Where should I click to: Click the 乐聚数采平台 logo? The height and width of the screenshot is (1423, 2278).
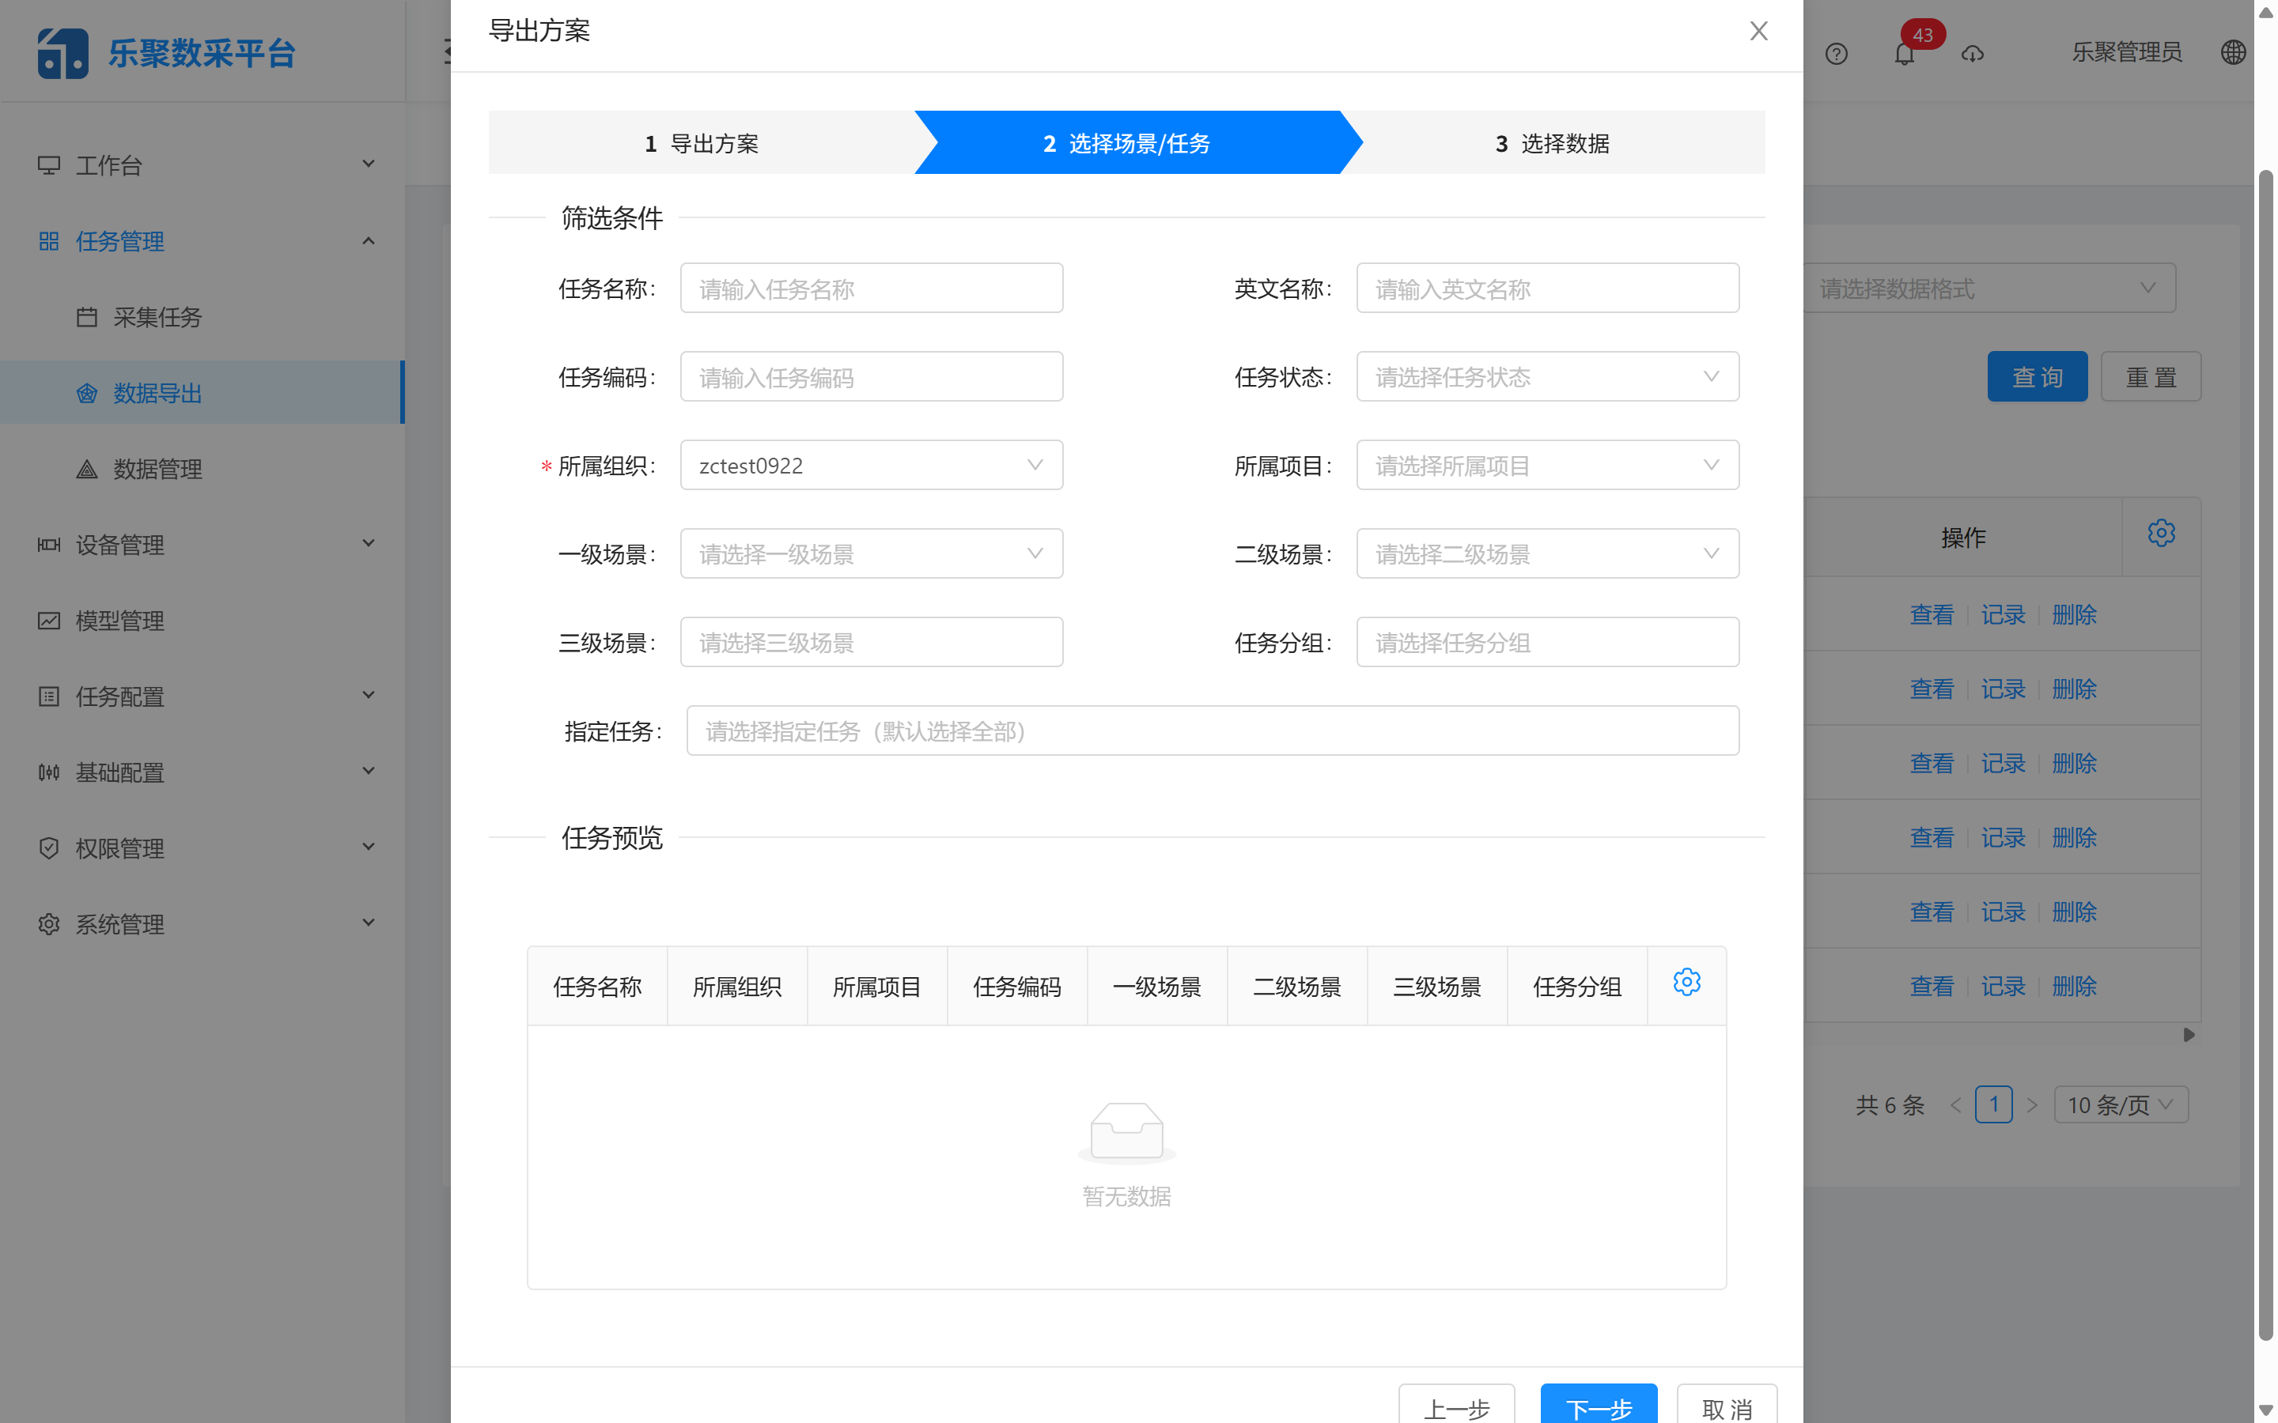coord(165,51)
